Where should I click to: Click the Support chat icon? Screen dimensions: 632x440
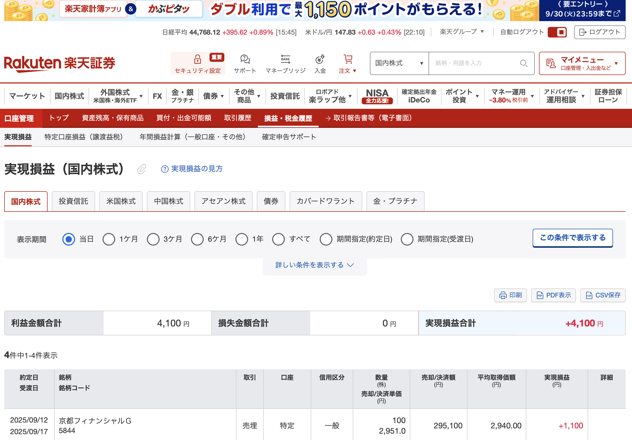[245, 59]
